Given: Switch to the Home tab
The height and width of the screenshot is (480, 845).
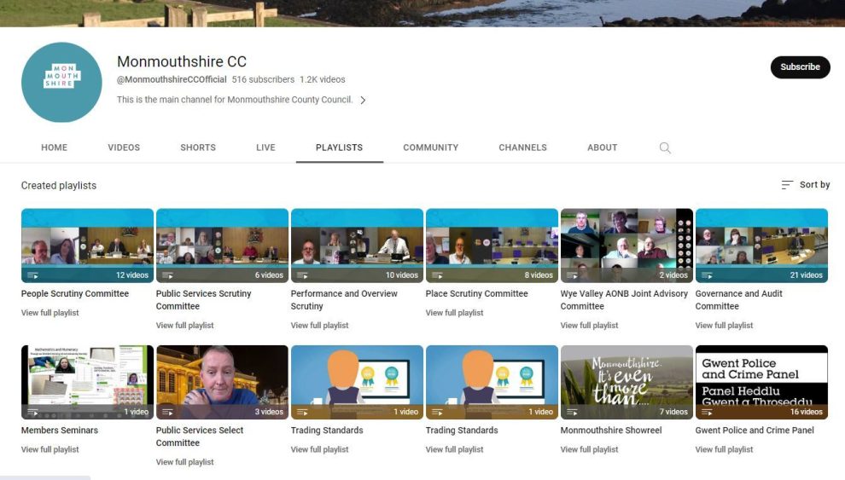Looking at the screenshot, I should tap(55, 147).
